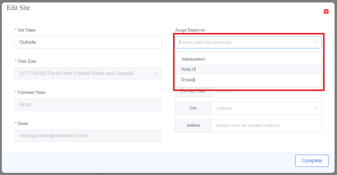This screenshot has width=337, height=175.
Task: Click the Customer Name field showing Nicky
Action: tap(88, 105)
